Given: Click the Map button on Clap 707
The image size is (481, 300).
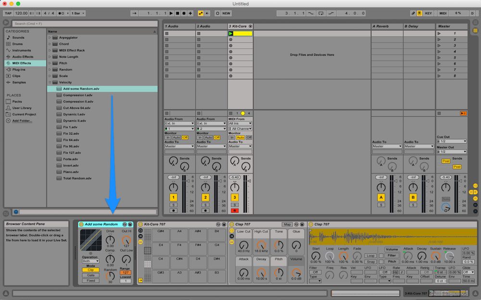Looking at the screenshot, I should click(x=287, y=225).
